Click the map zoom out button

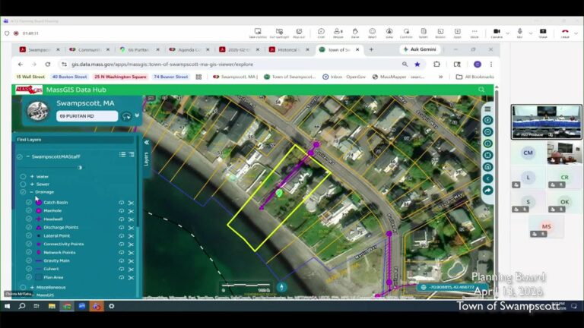(487, 131)
